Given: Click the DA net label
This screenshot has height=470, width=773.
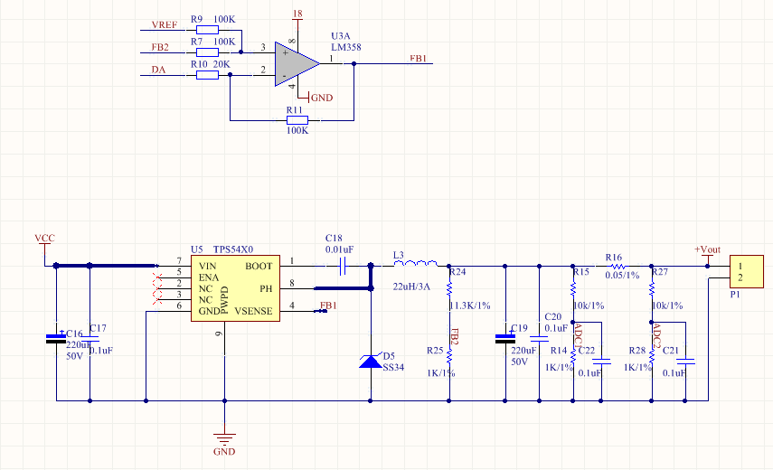Looking at the screenshot, I should pos(158,70).
